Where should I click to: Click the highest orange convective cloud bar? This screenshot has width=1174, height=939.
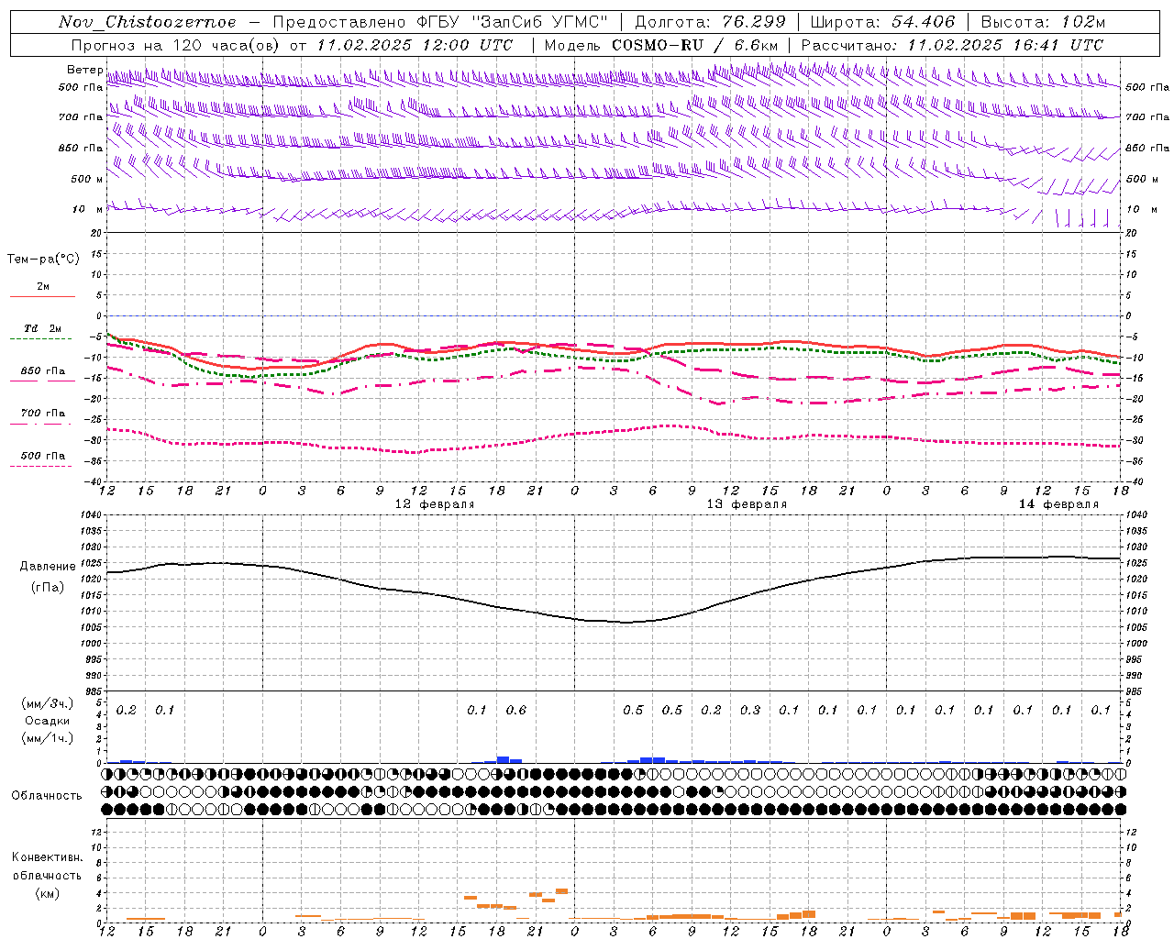pyautogui.click(x=561, y=891)
